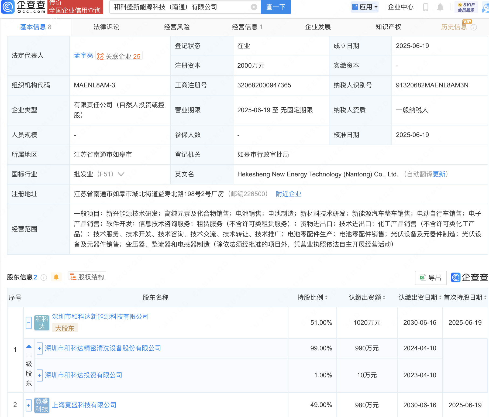Open the 应用 dropdown menu

coord(364,7)
